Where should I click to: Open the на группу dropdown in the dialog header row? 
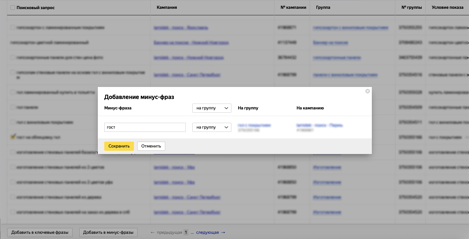click(212, 108)
